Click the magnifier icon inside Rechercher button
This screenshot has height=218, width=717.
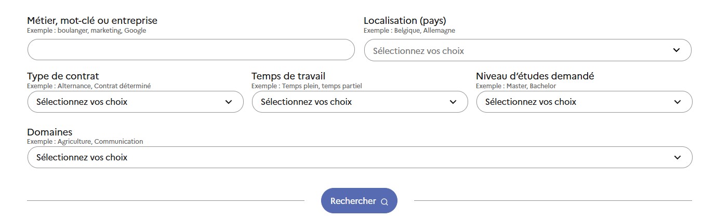coord(384,202)
